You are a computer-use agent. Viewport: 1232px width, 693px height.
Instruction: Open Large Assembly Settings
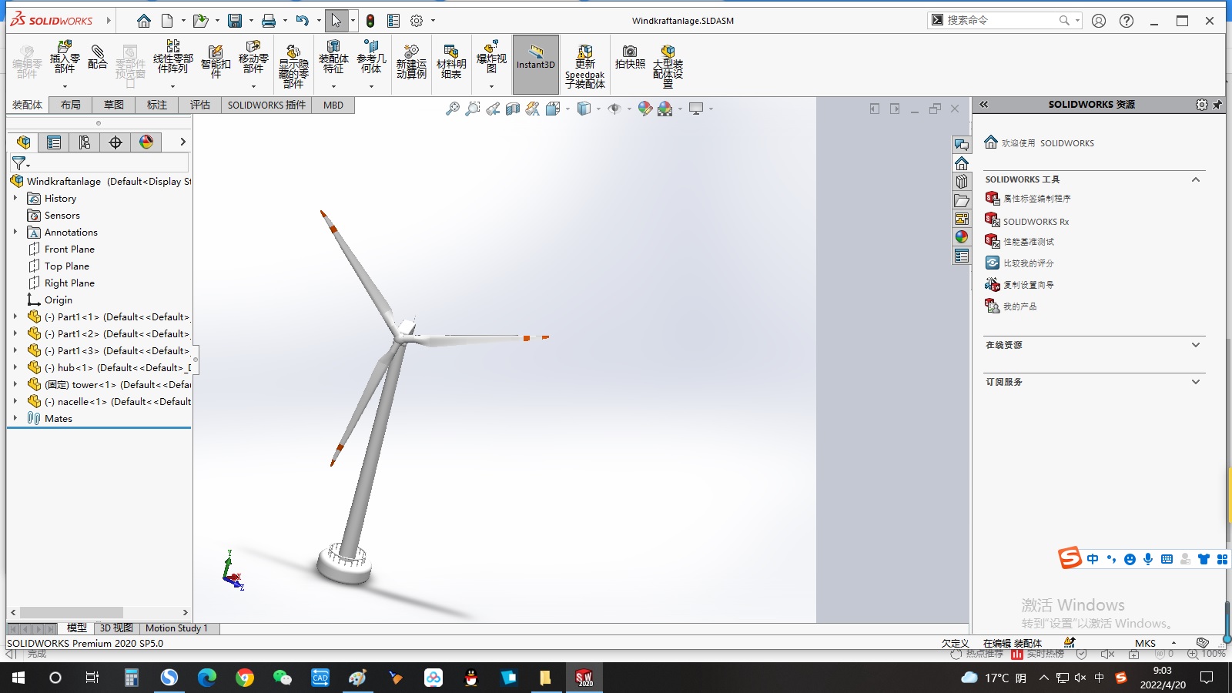point(668,66)
